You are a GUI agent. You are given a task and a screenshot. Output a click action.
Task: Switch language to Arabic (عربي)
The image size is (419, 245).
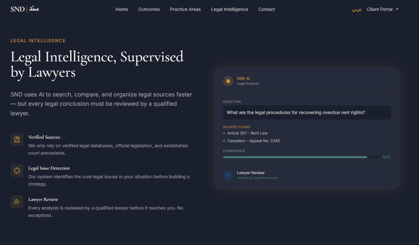point(357,9)
